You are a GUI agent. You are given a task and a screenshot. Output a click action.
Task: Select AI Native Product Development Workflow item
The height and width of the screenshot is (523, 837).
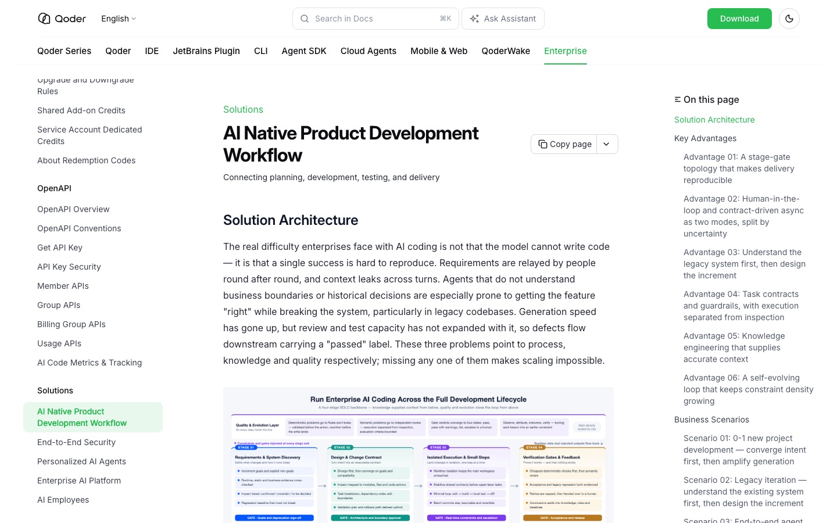tap(93, 417)
